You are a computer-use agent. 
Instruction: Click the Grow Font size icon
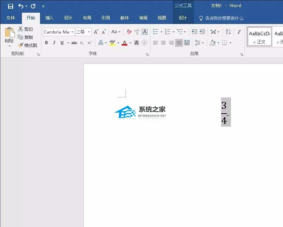[x=96, y=32]
